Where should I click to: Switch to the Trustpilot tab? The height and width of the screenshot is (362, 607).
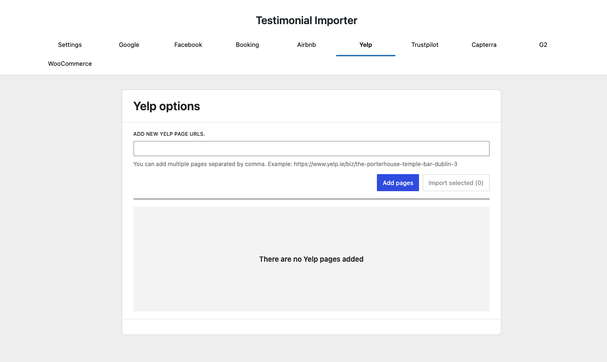point(425,45)
